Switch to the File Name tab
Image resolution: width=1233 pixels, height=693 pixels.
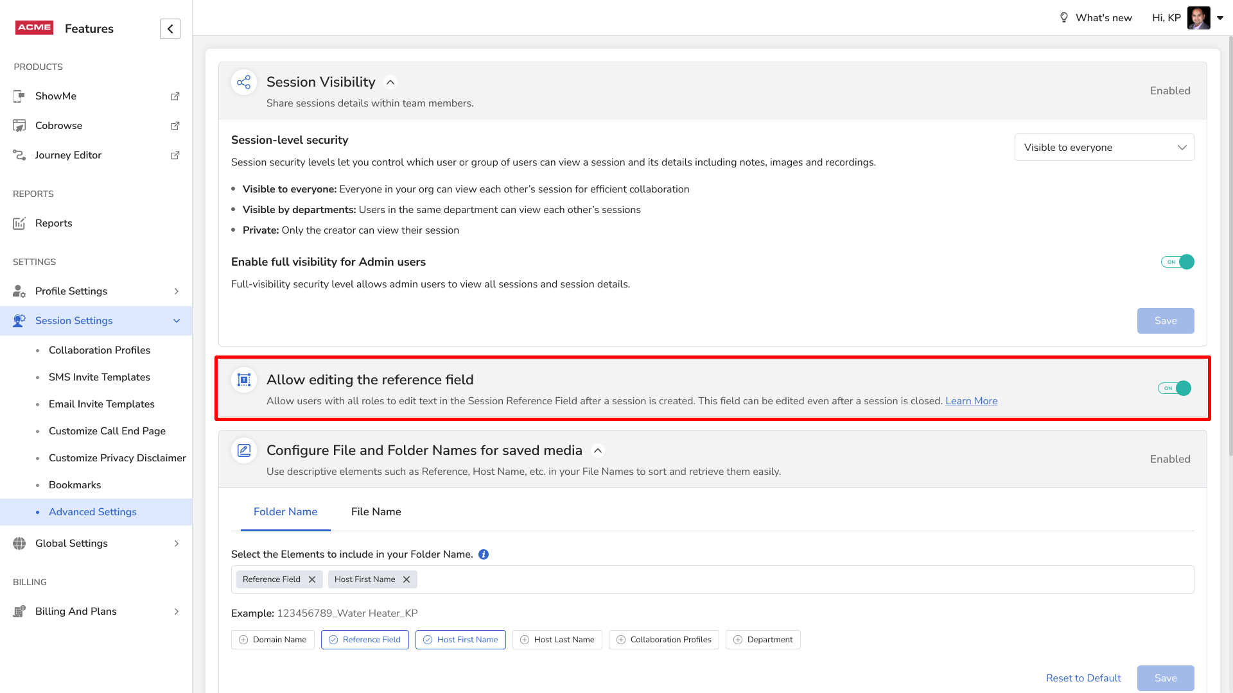376,512
